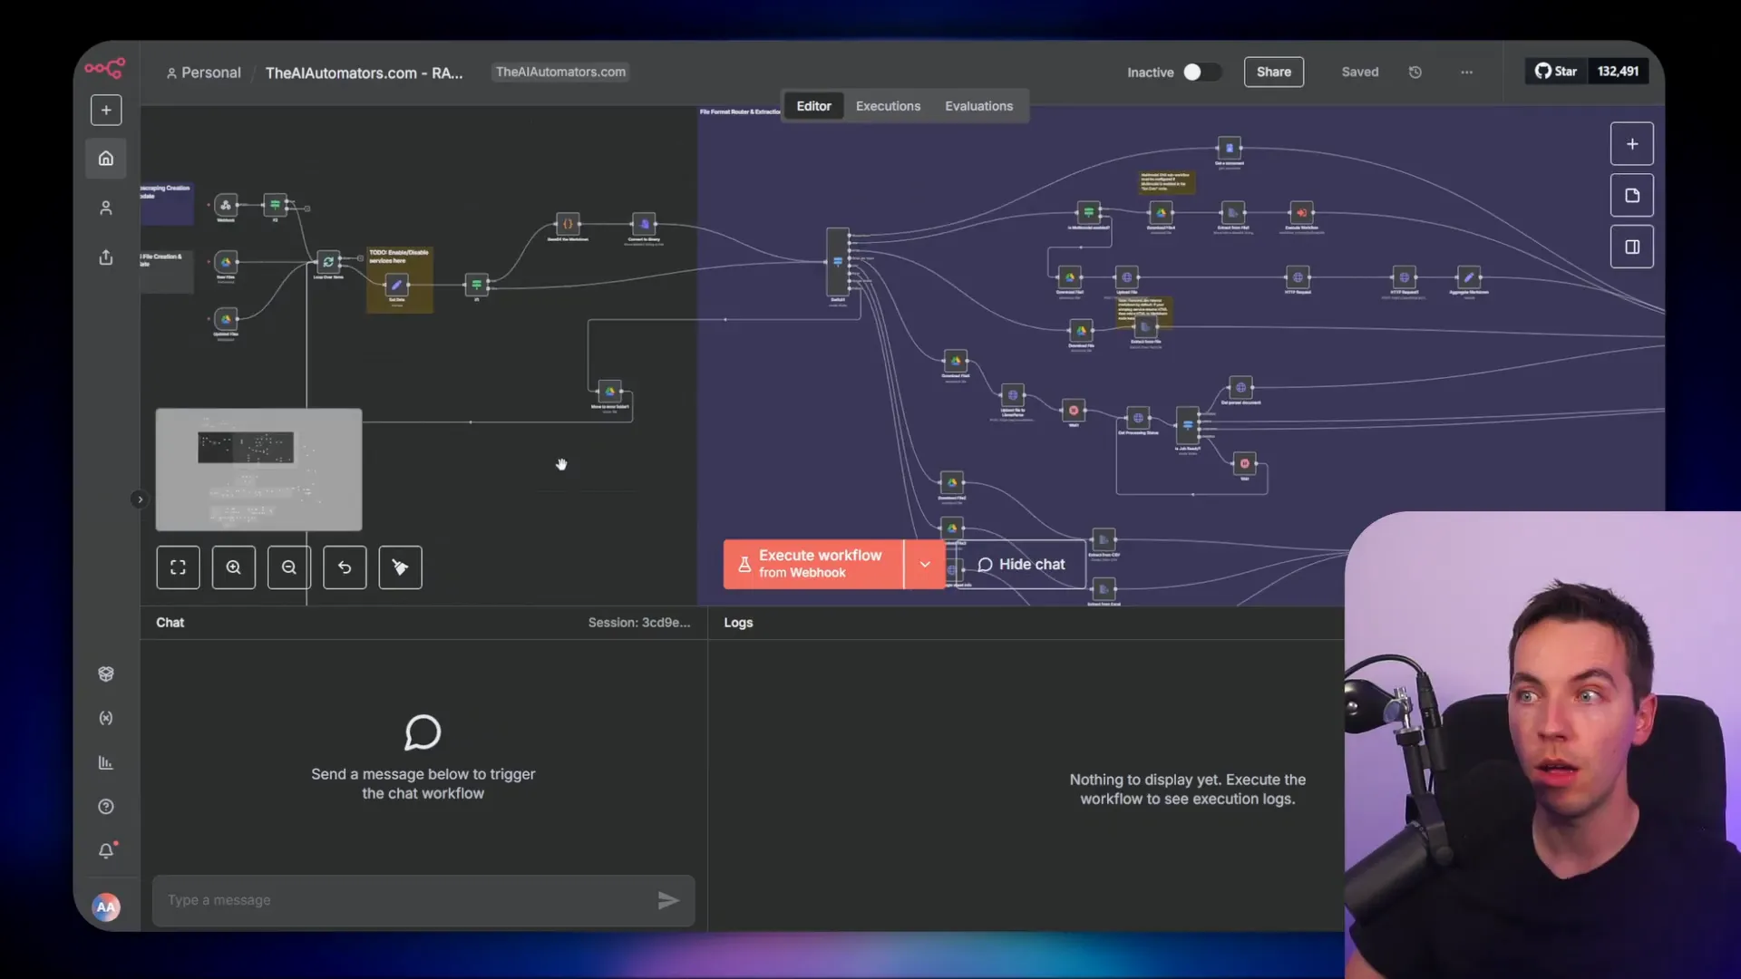Switch to the Editor tab
1741x979 pixels.
[813, 106]
